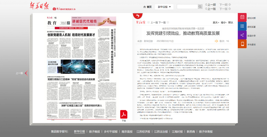Open 新苏商 in footer list

coord(191,132)
